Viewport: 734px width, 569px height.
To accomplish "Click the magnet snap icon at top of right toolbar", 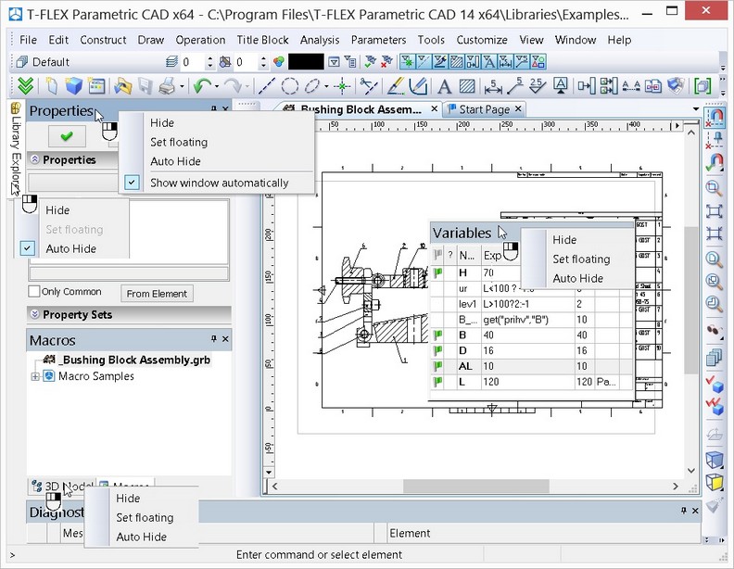I will [715, 117].
